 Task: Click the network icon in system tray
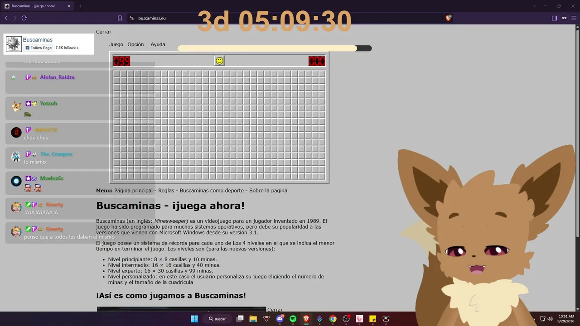543,319
